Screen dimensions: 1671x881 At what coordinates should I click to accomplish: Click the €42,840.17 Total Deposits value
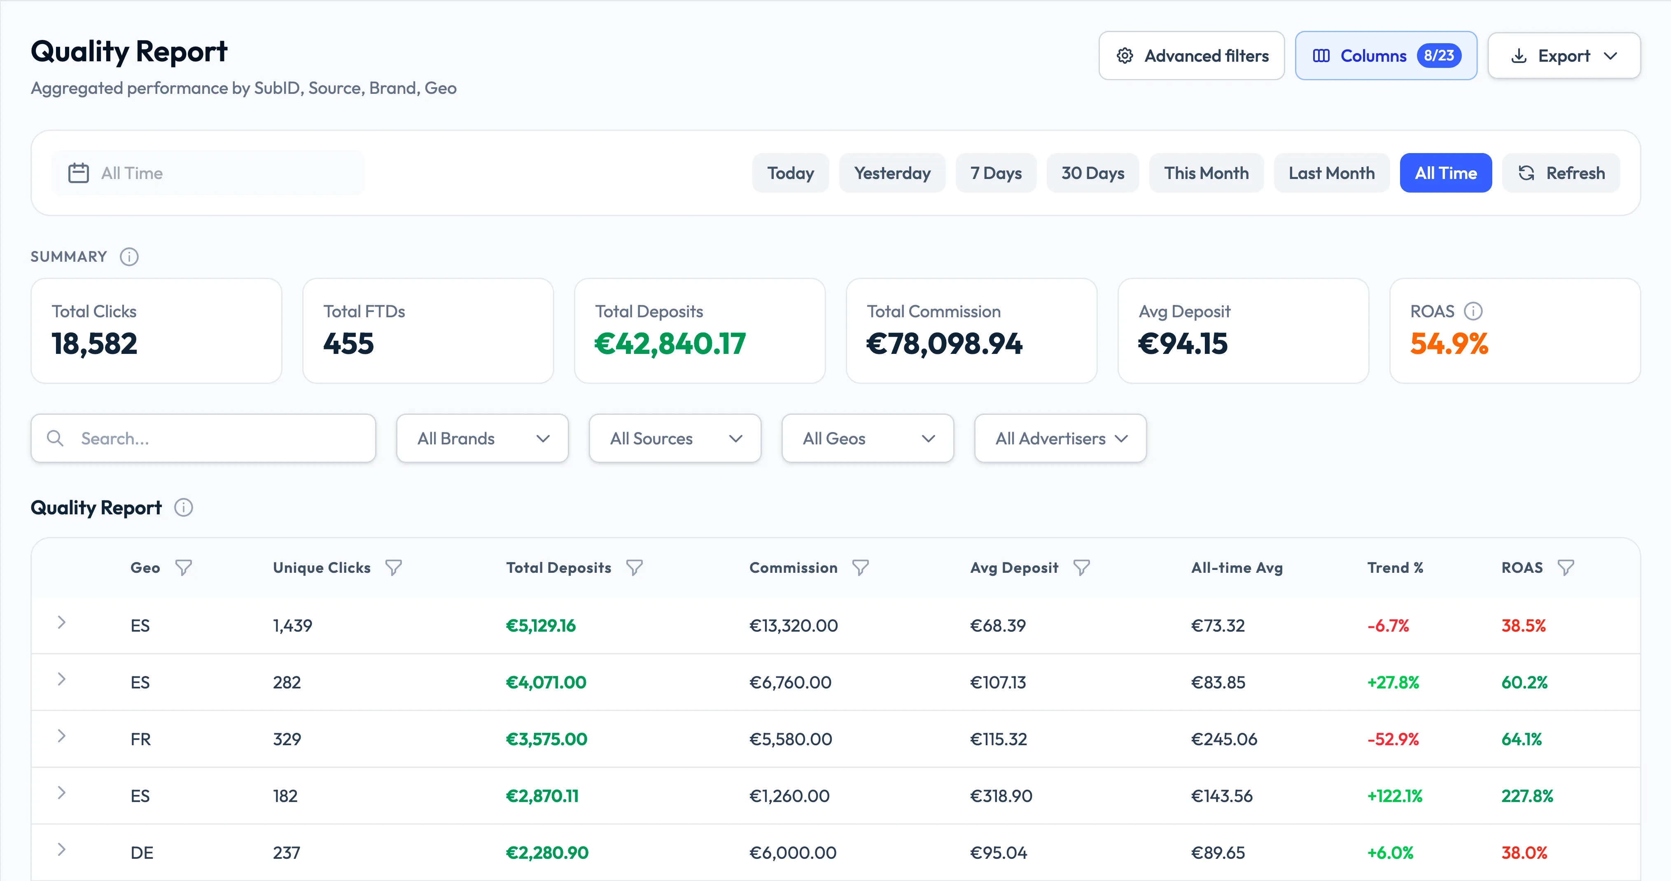(670, 344)
